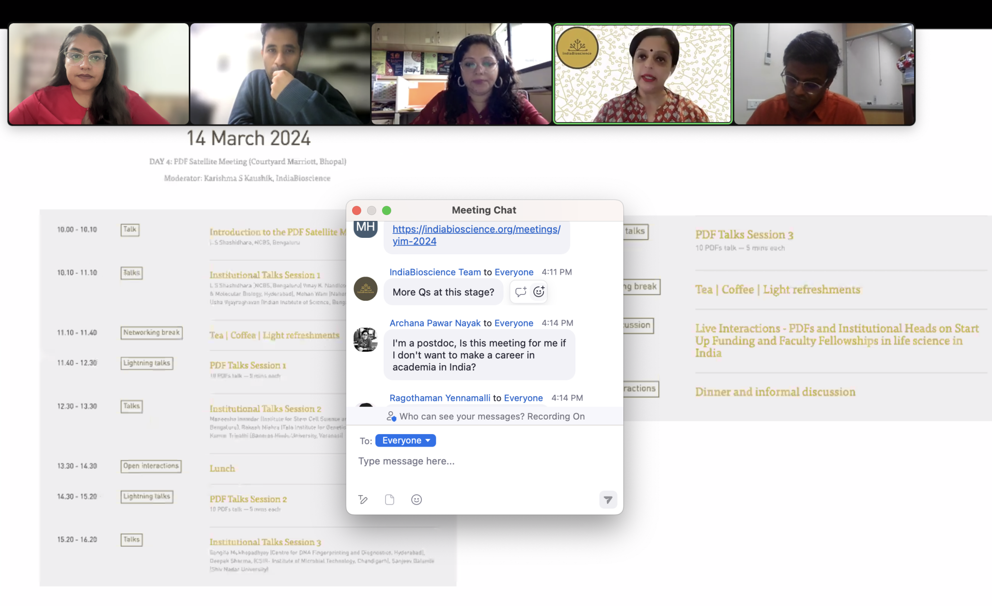This screenshot has width=992, height=606.
Task: Open the 'To: Everyone' recipient dropdown
Action: click(x=405, y=440)
